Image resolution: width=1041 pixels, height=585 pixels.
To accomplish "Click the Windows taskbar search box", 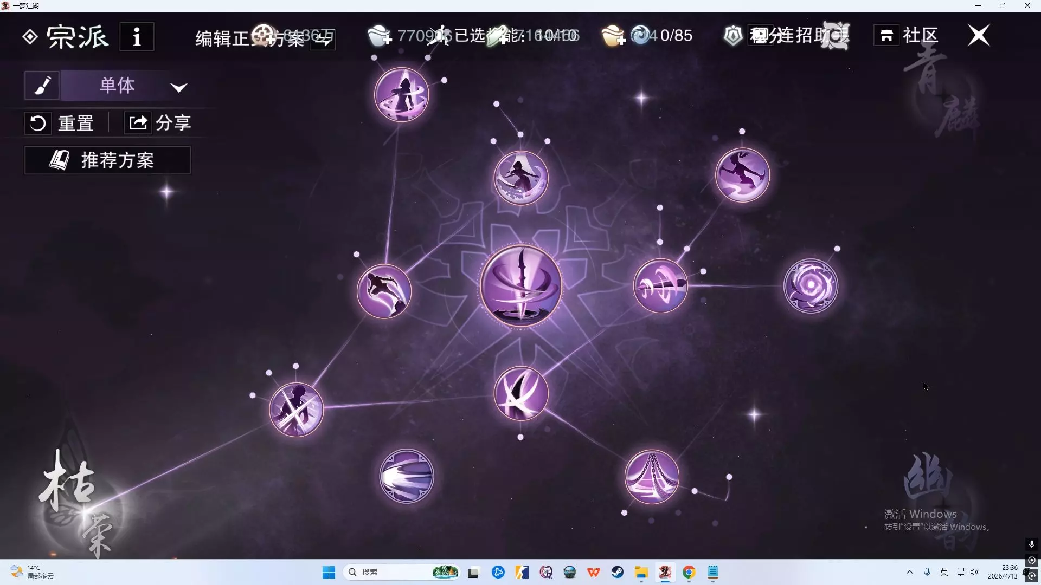I will (390, 572).
